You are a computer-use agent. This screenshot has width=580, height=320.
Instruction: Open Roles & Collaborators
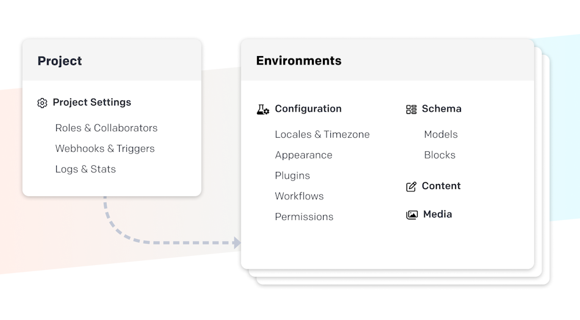pyautogui.click(x=106, y=128)
